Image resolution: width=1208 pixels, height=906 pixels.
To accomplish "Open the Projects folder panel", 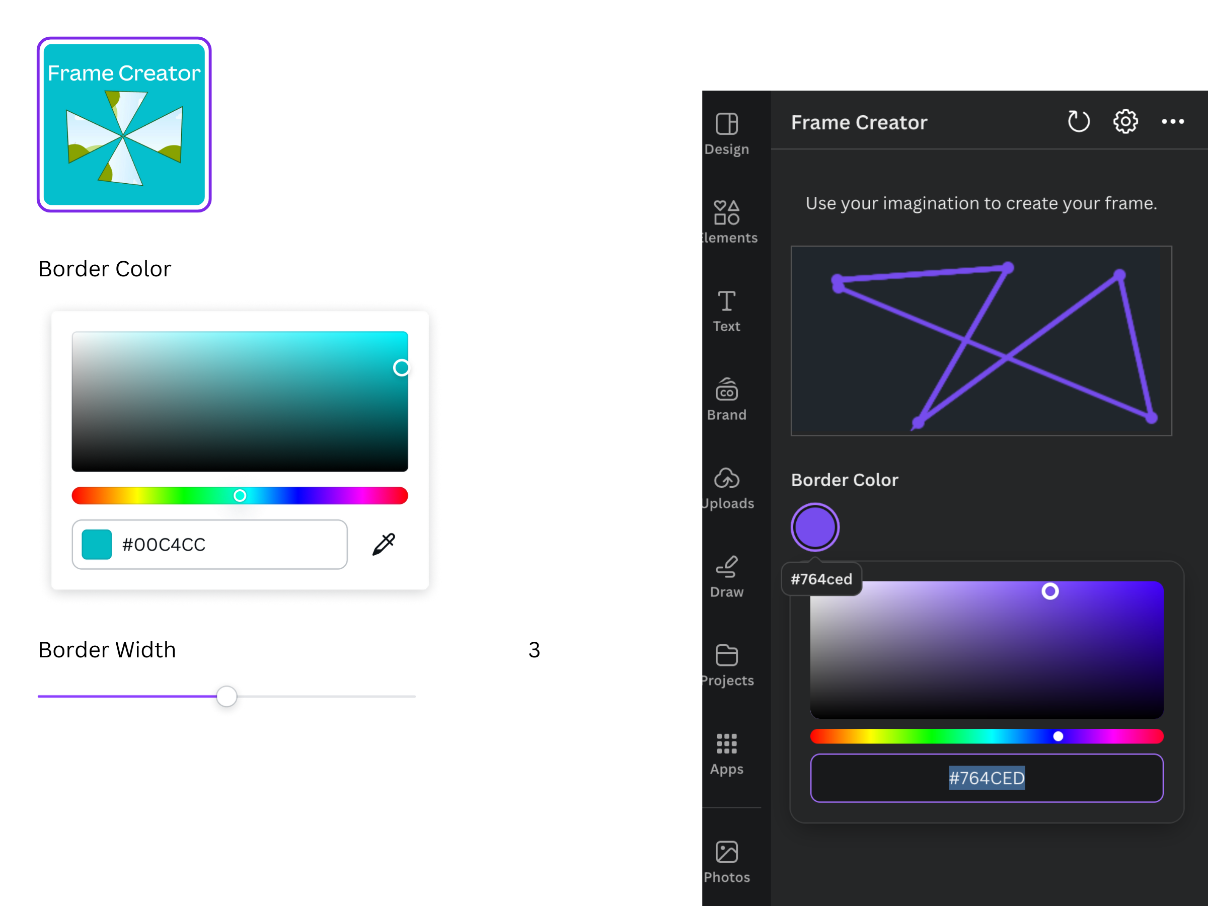I will click(x=726, y=664).
